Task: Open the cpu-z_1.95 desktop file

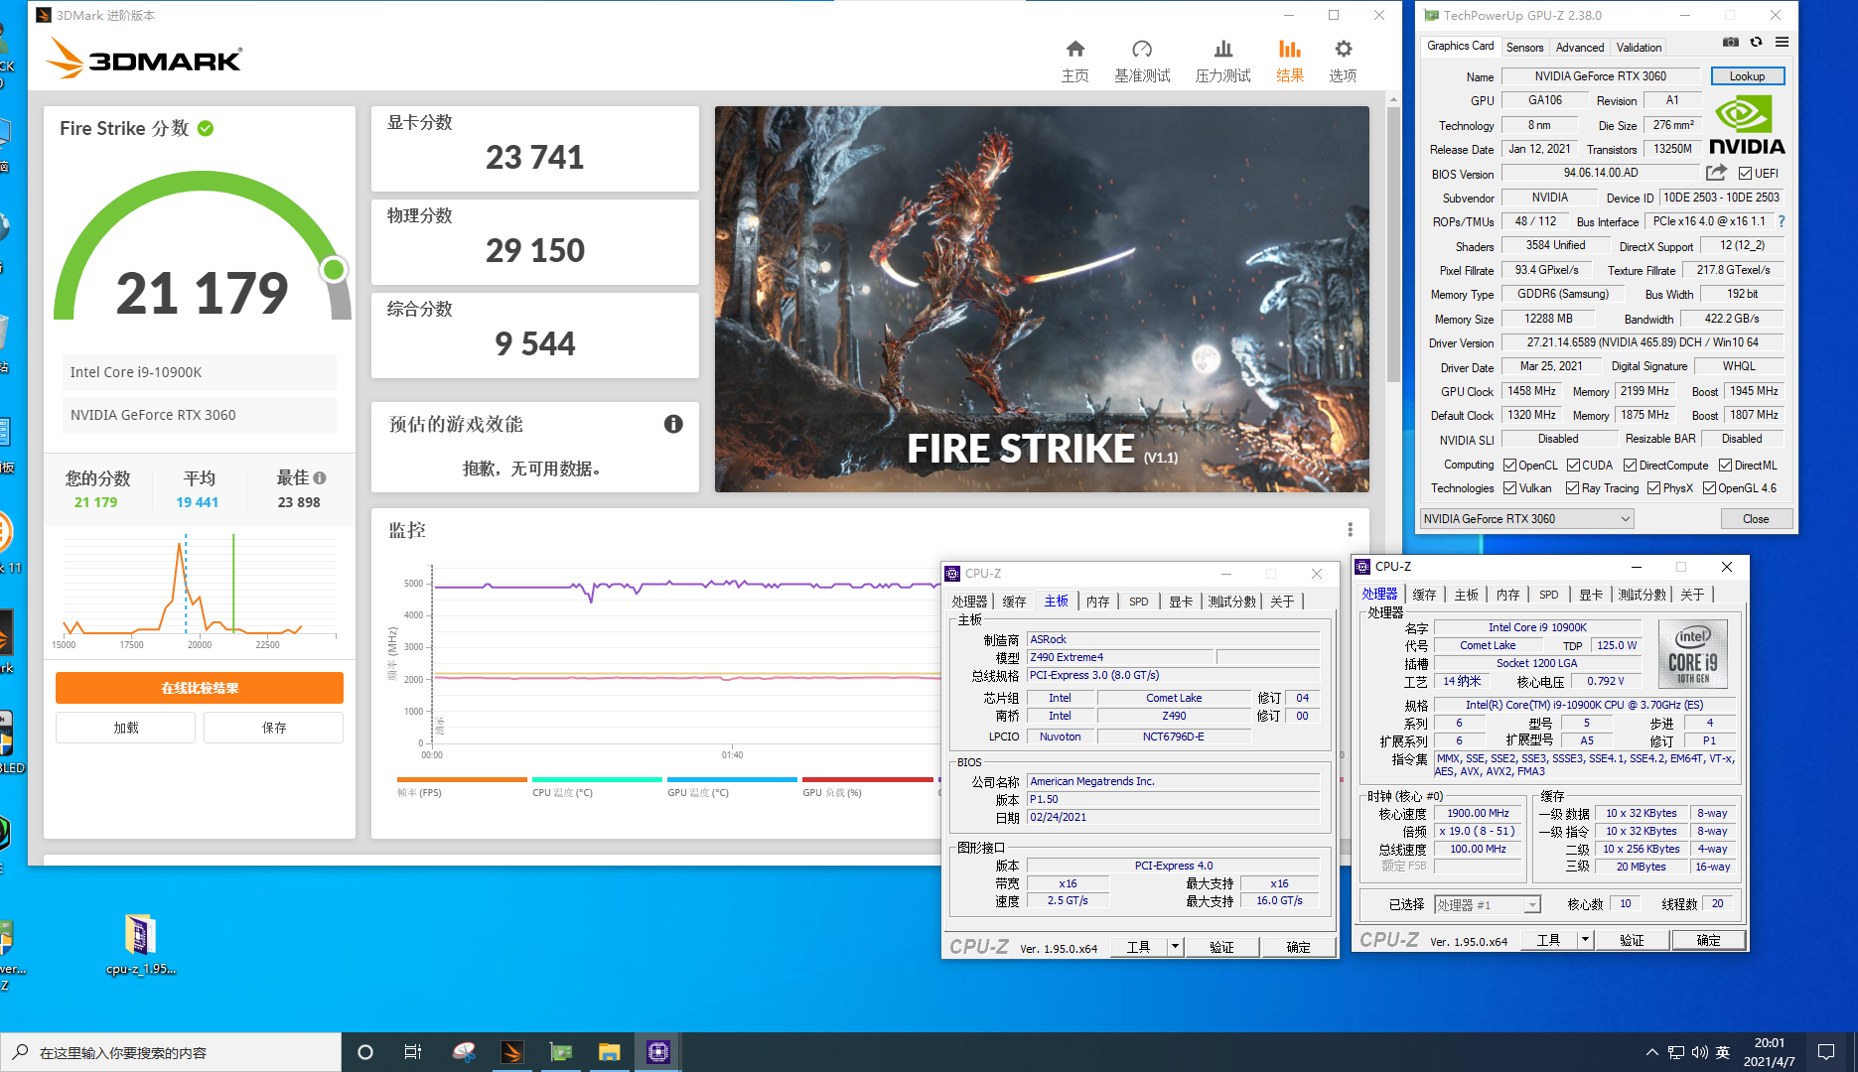Action: click(x=140, y=943)
